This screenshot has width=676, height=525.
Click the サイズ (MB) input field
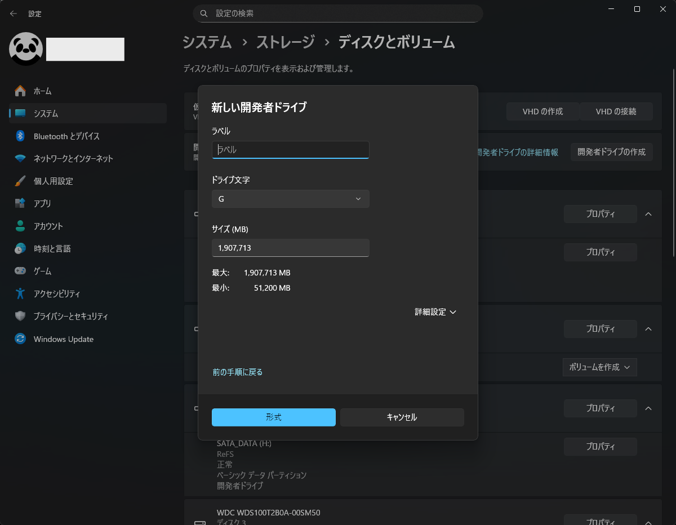point(290,248)
